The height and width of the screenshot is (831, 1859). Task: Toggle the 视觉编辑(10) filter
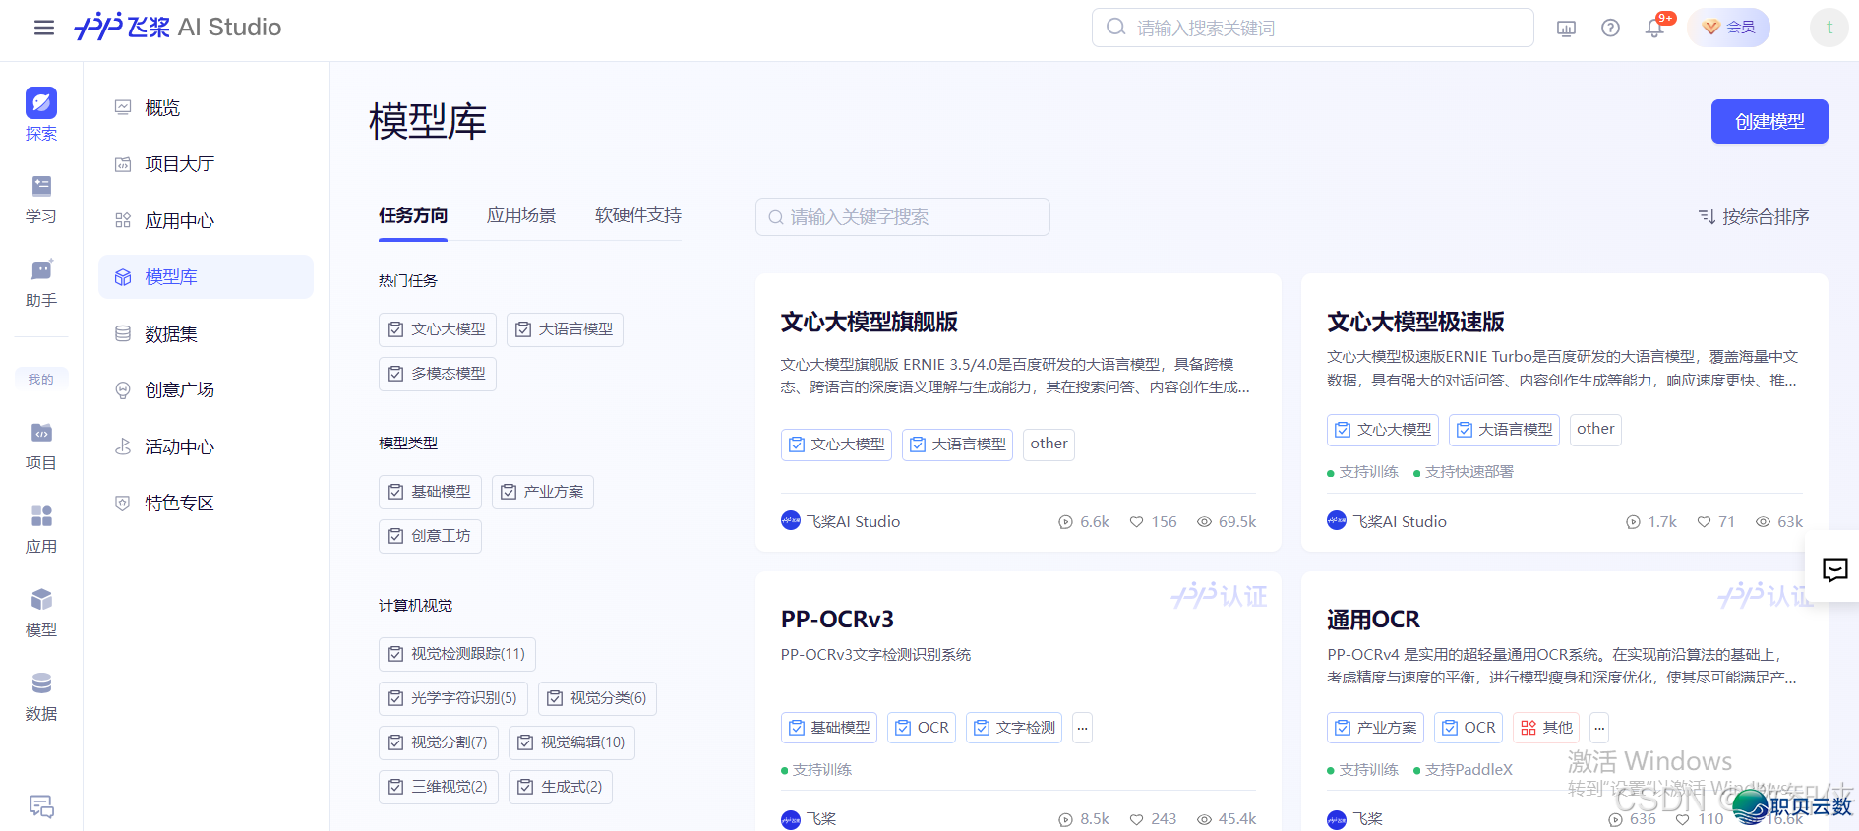tap(571, 742)
